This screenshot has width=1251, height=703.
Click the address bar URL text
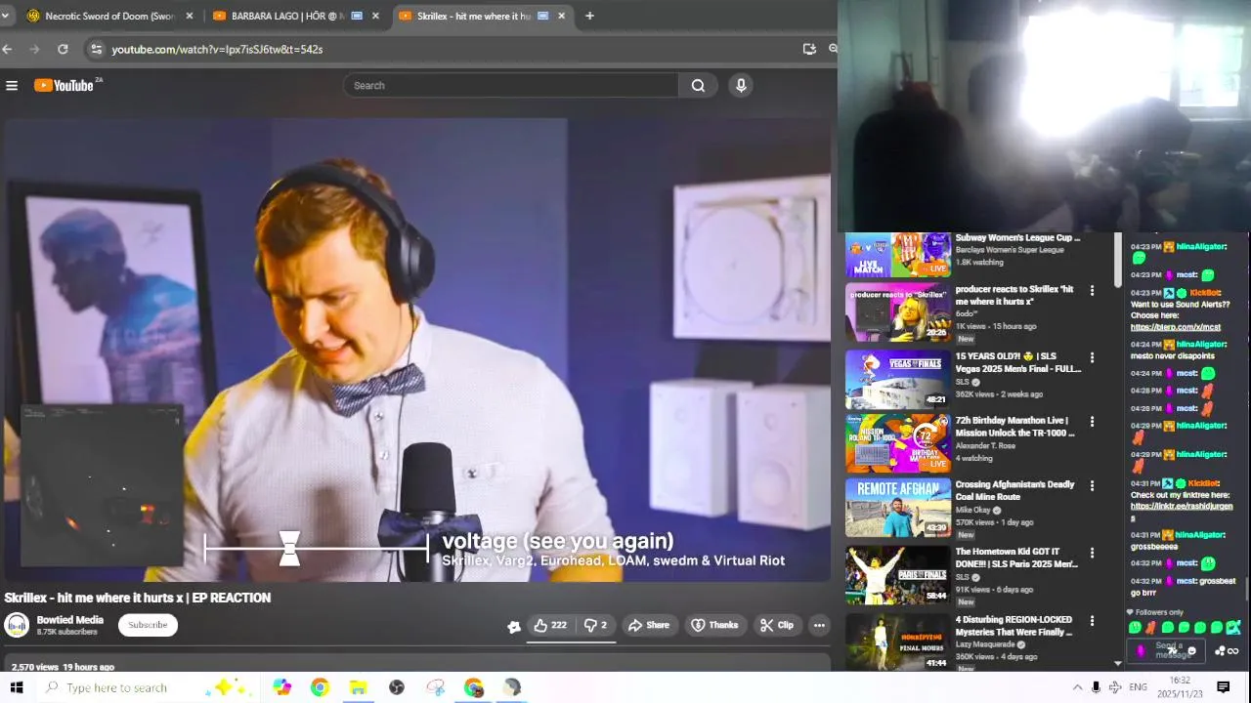click(217, 49)
